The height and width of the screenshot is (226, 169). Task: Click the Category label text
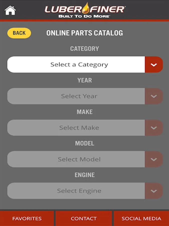pos(85,48)
